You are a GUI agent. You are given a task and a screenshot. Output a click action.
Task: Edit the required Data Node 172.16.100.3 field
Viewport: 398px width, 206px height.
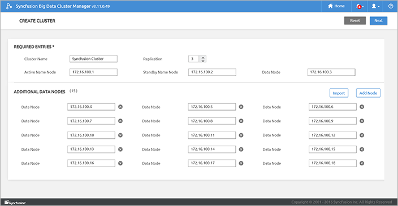point(331,72)
